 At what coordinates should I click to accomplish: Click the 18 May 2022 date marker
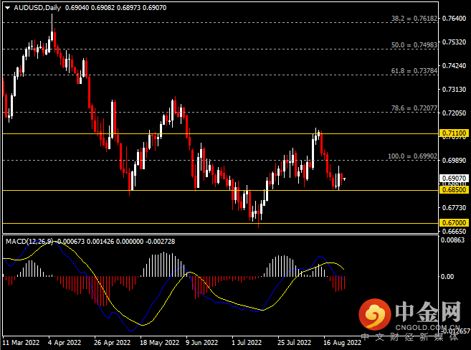(159, 343)
